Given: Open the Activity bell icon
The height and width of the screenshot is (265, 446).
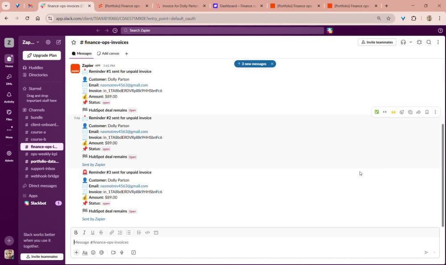Looking at the screenshot, I should [9, 97].
